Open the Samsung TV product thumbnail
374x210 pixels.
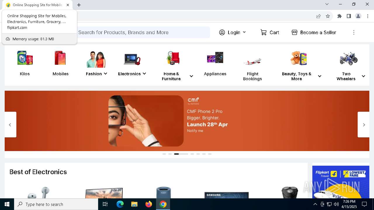click(x=226, y=195)
